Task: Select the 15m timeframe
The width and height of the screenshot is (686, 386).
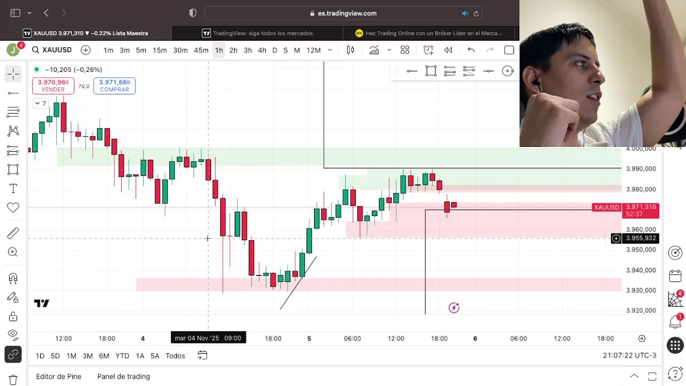Action: tap(160, 50)
